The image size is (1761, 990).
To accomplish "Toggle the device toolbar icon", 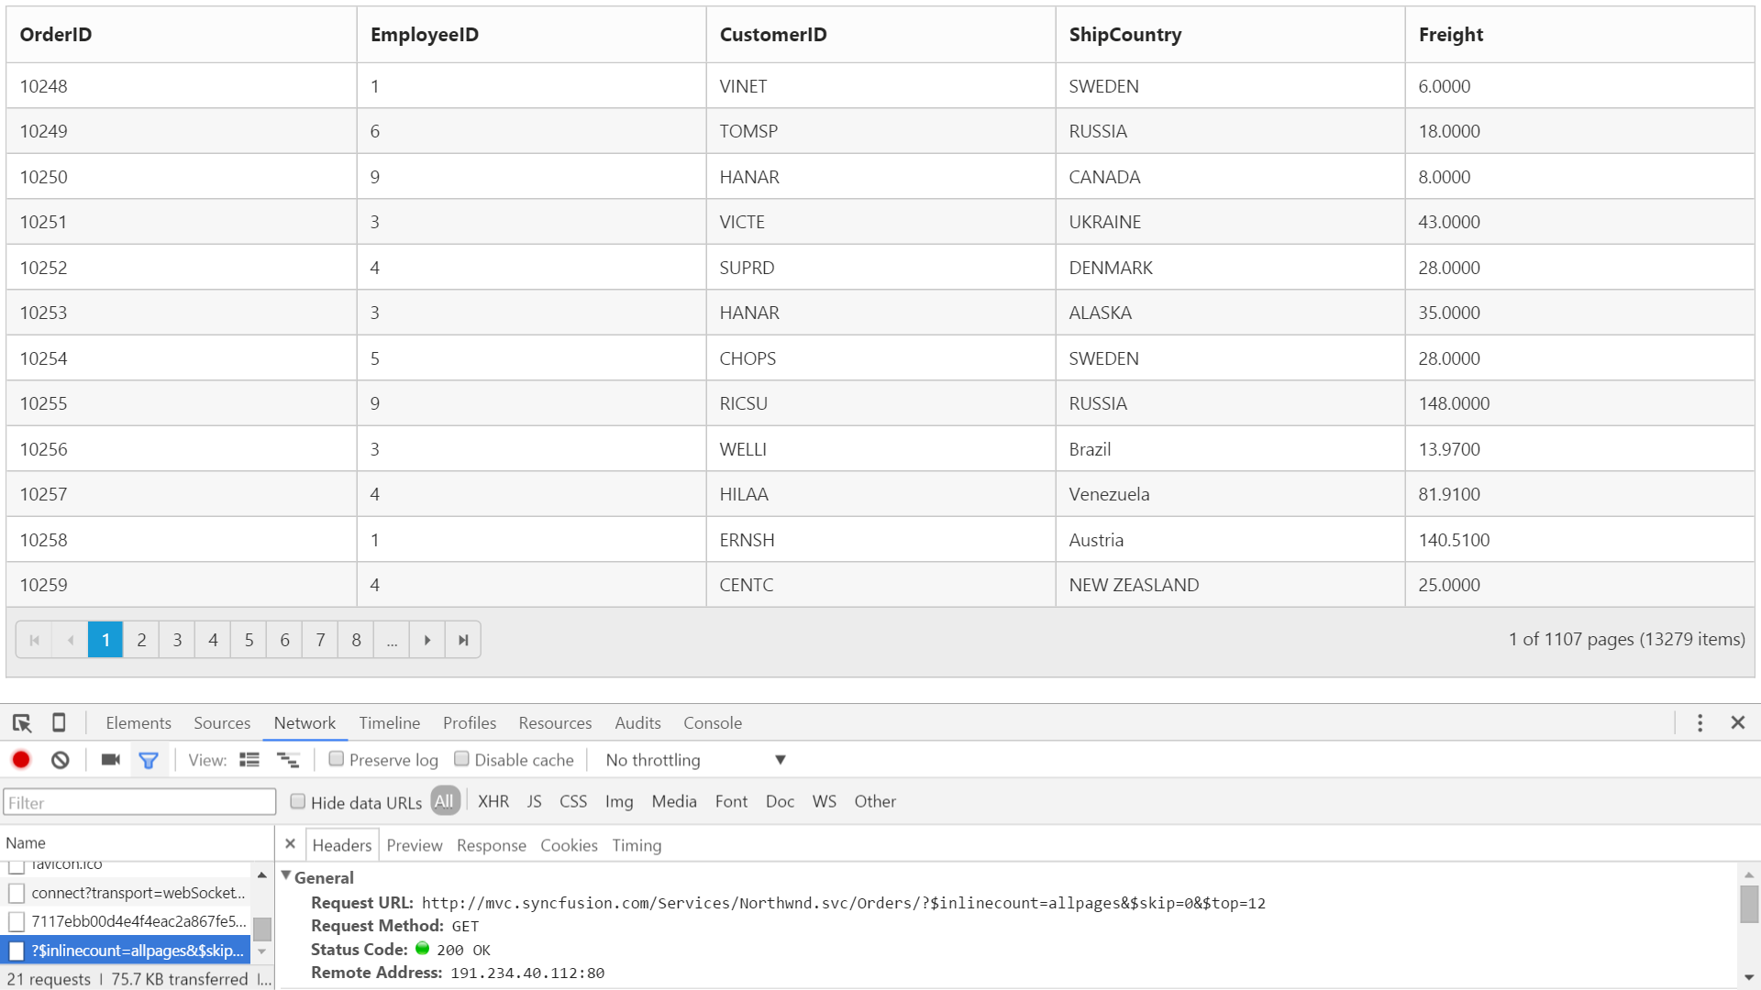I will (59, 723).
